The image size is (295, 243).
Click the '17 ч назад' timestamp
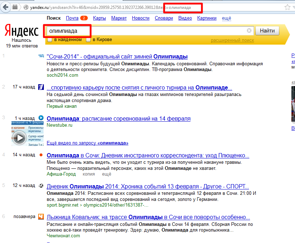click(24, 87)
